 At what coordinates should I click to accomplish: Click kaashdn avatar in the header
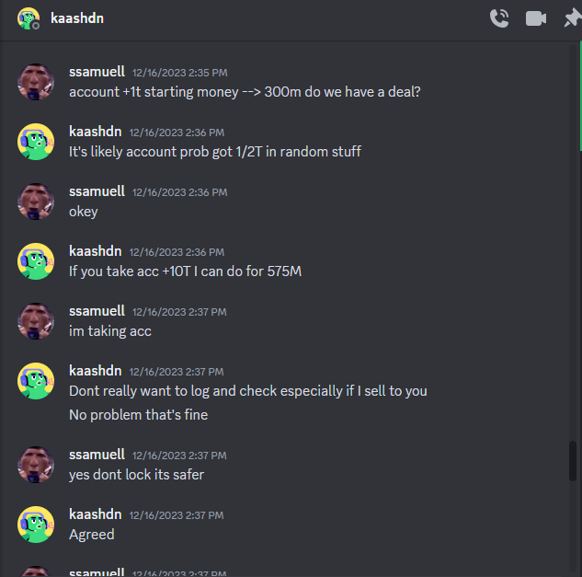click(x=29, y=18)
